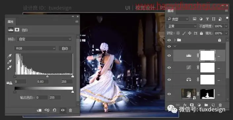Lock image pixels brush icon

[x=184, y=33]
